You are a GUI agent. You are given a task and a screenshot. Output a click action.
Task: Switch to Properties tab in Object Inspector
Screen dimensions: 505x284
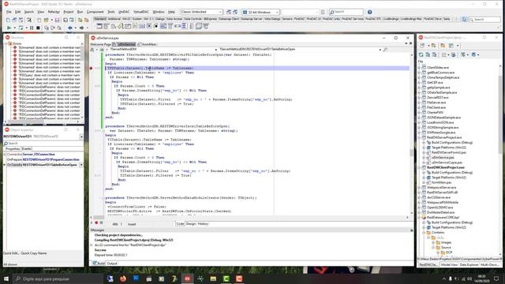coord(13,149)
